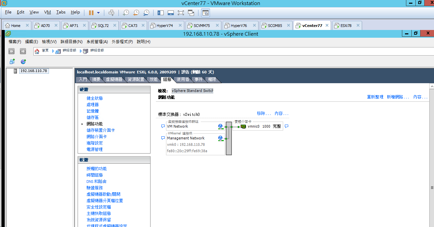Switch to the 虛擬機器 tab

114,79
